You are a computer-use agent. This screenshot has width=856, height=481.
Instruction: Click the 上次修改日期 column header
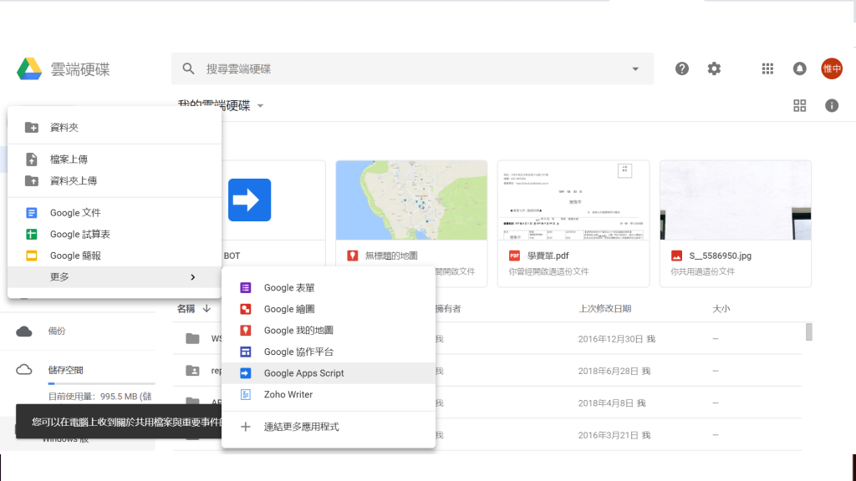click(605, 309)
